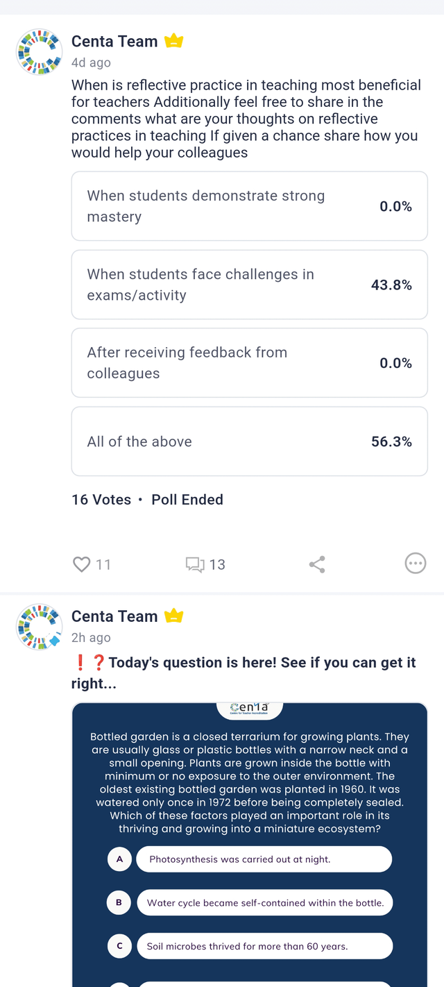
Task: Click the Centa Team avatar on the quiz post
Action: click(39, 626)
